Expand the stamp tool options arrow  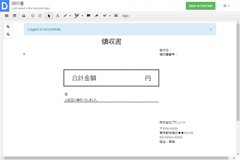click(x=110, y=16)
